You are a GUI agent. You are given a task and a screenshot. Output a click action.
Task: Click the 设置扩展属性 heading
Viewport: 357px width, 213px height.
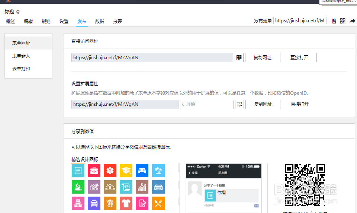click(85, 84)
